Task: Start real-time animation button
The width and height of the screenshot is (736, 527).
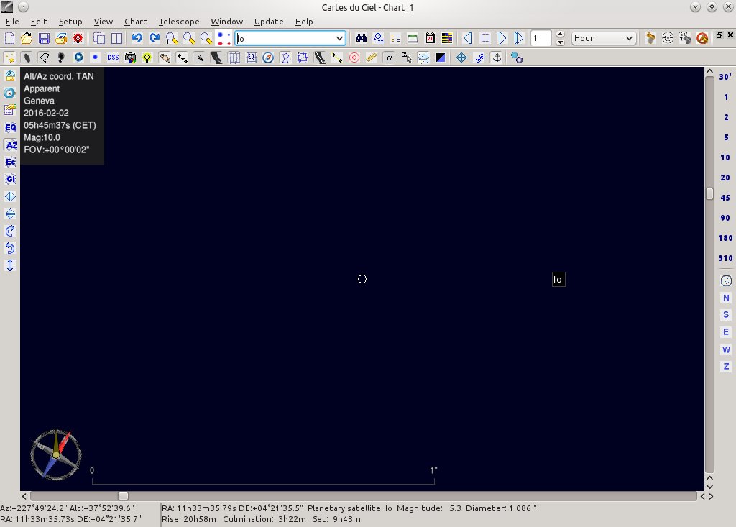Action: tap(519, 38)
